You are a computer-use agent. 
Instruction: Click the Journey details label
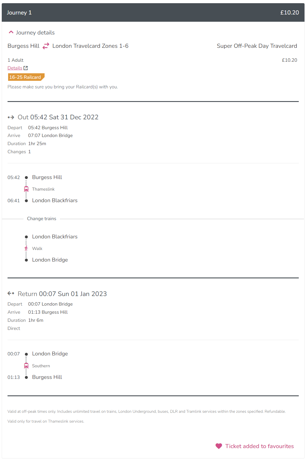(35, 33)
